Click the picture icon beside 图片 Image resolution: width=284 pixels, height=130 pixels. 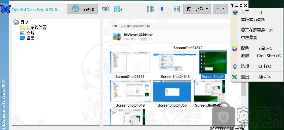(22, 33)
